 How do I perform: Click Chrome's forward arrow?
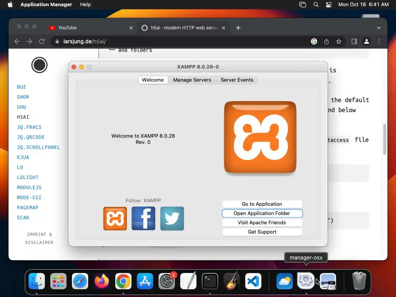point(29,41)
